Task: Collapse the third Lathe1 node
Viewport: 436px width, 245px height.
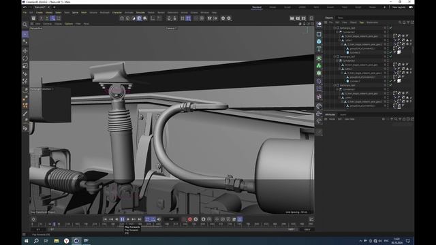Action: 339,97
